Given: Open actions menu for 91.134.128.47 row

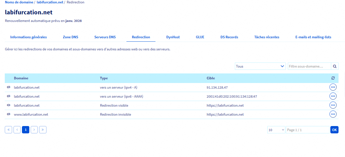Looking at the screenshot, I should click(333, 87).
